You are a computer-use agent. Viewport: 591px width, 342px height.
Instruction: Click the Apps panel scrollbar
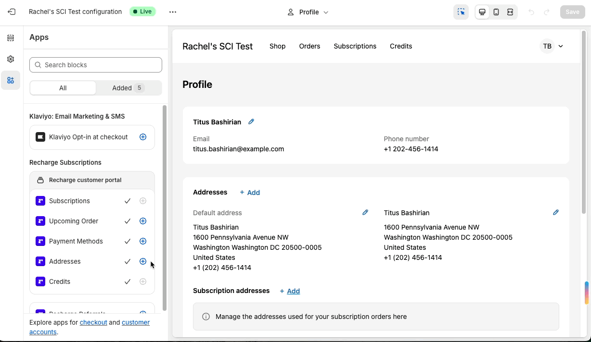(165, 208)
